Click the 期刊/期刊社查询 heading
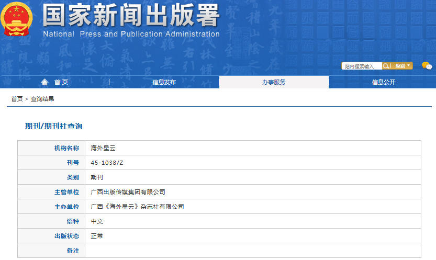436x260 pixels. pos(54,126)
